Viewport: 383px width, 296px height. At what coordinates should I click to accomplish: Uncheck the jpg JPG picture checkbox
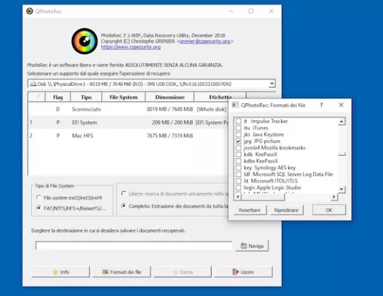coord(238,141)
